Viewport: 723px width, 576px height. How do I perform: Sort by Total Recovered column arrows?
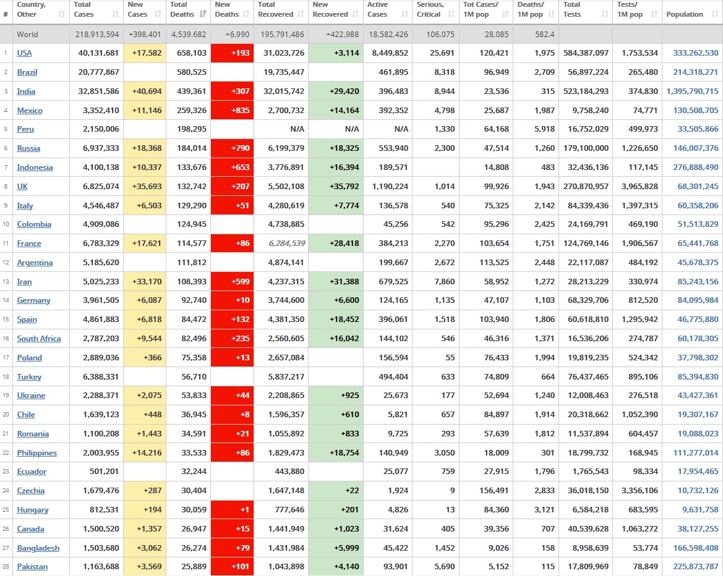tap(301, 14)
